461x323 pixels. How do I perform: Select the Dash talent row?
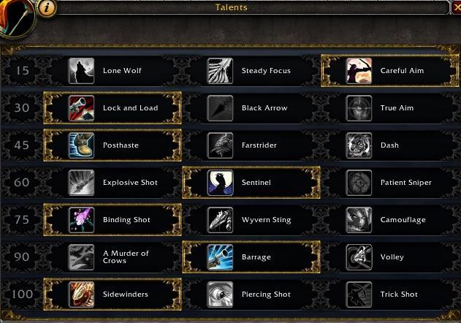coord(389,145)
